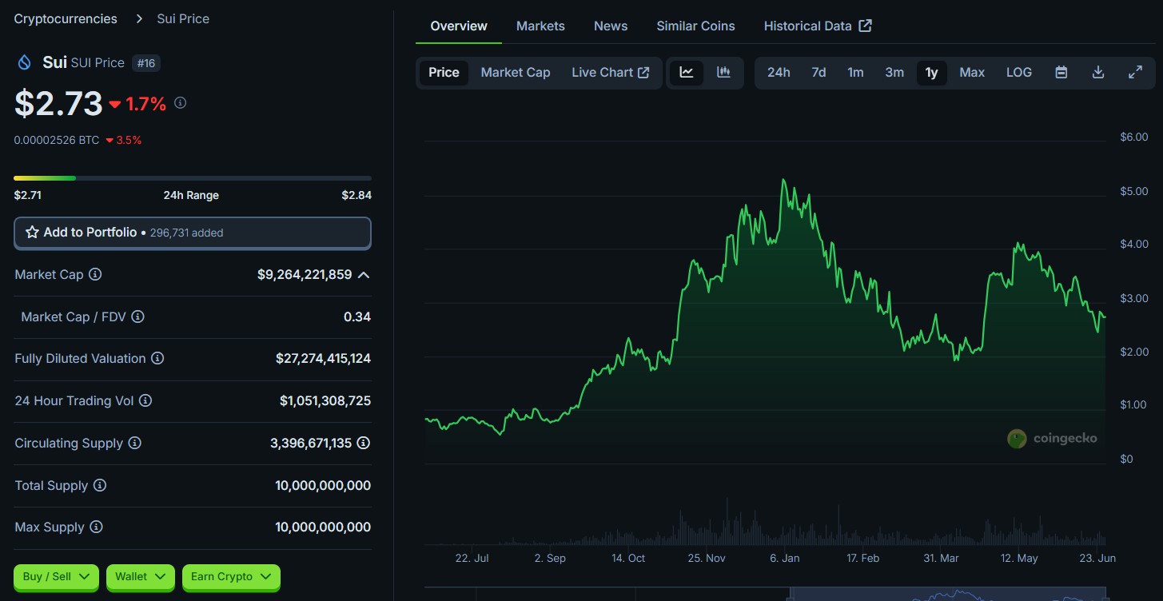Click external link icon on Historical Data
The width and height of the screenshot is (1163, 601).
(865, 26)
